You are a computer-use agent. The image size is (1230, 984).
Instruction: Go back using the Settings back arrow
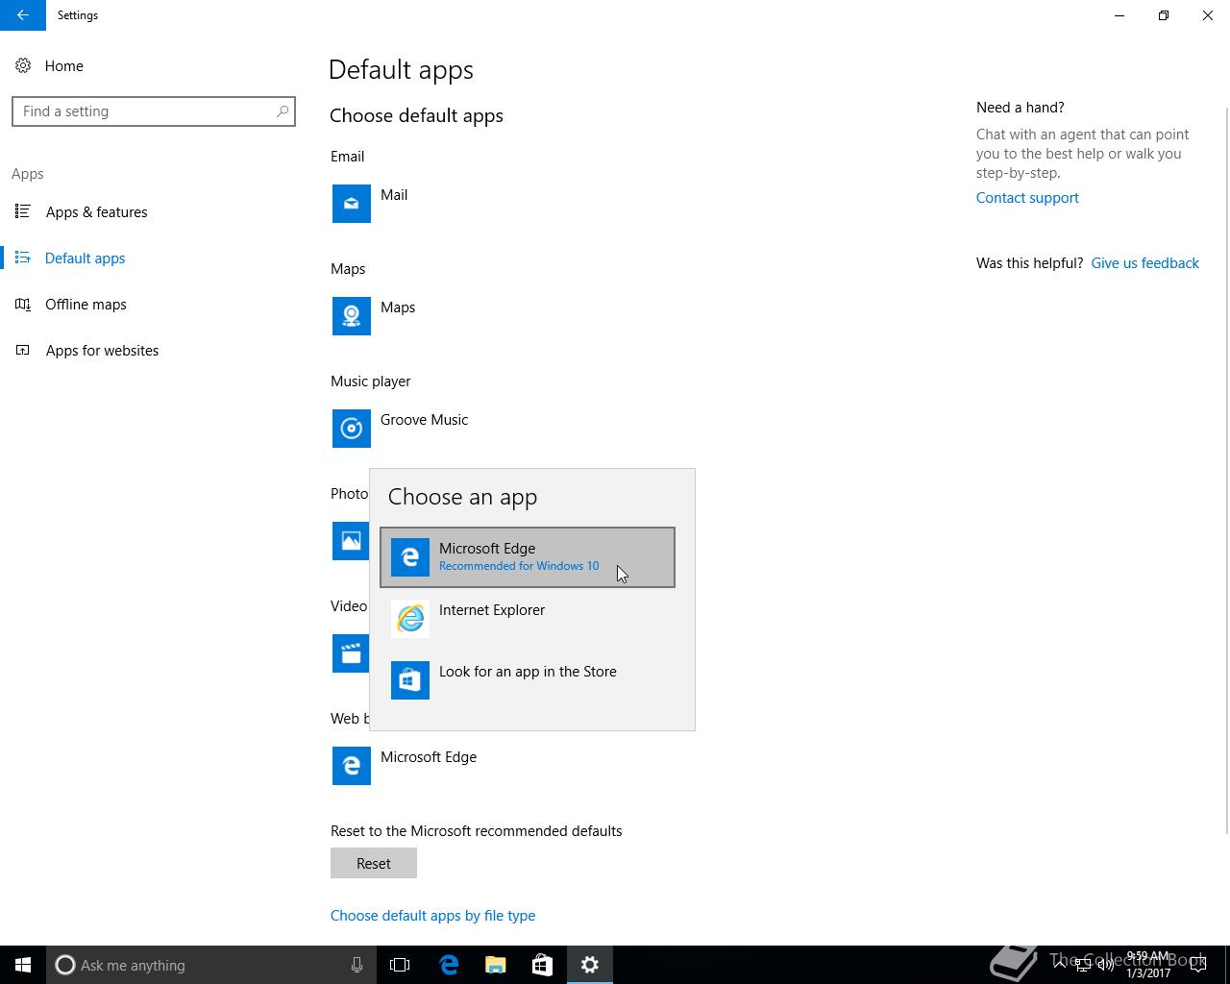[22, 15]
